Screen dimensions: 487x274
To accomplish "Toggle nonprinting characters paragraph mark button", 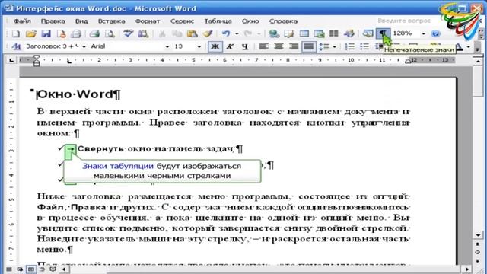I will (x=383, y=33).
